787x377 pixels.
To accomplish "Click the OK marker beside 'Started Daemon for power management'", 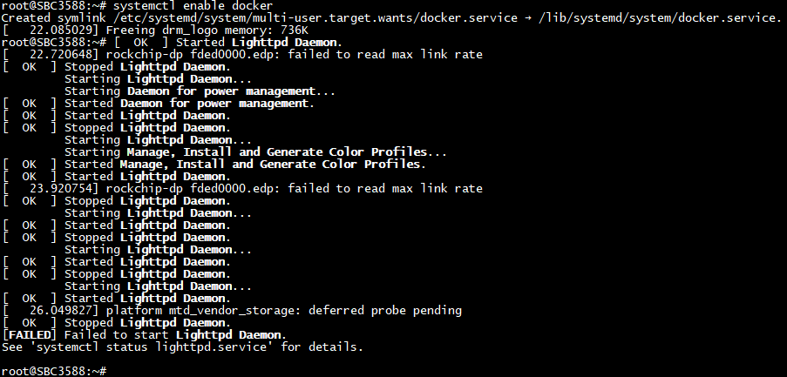I will point(30,104).
